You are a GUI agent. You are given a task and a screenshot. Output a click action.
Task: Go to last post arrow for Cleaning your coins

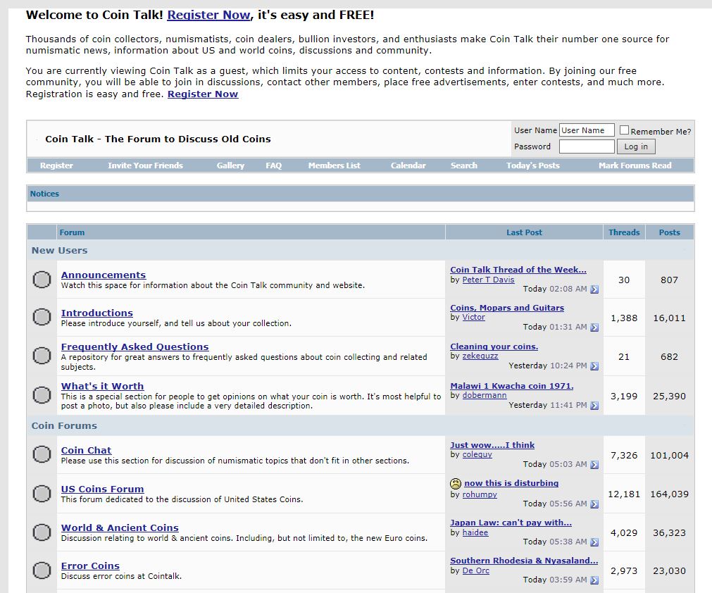pos(594,366)
